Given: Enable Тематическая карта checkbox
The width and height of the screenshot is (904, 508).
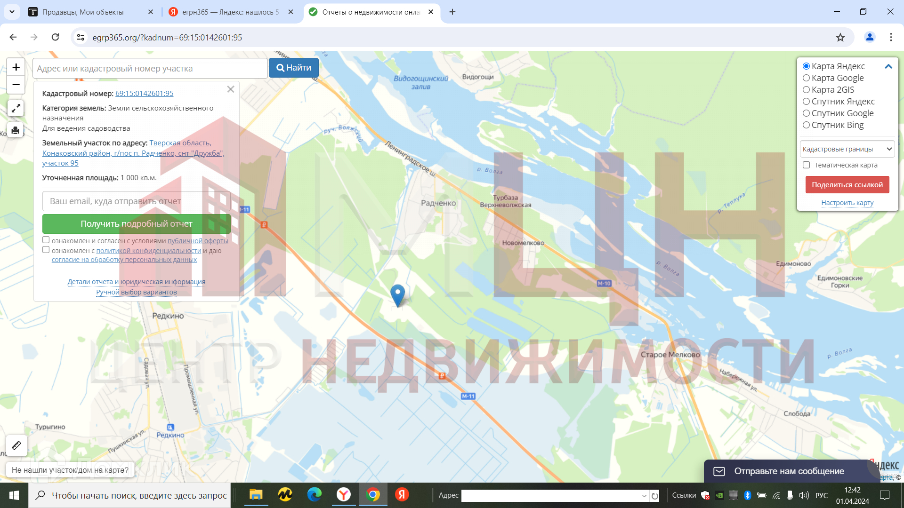Looking at the screenshot, I should [x=807, y=165].
